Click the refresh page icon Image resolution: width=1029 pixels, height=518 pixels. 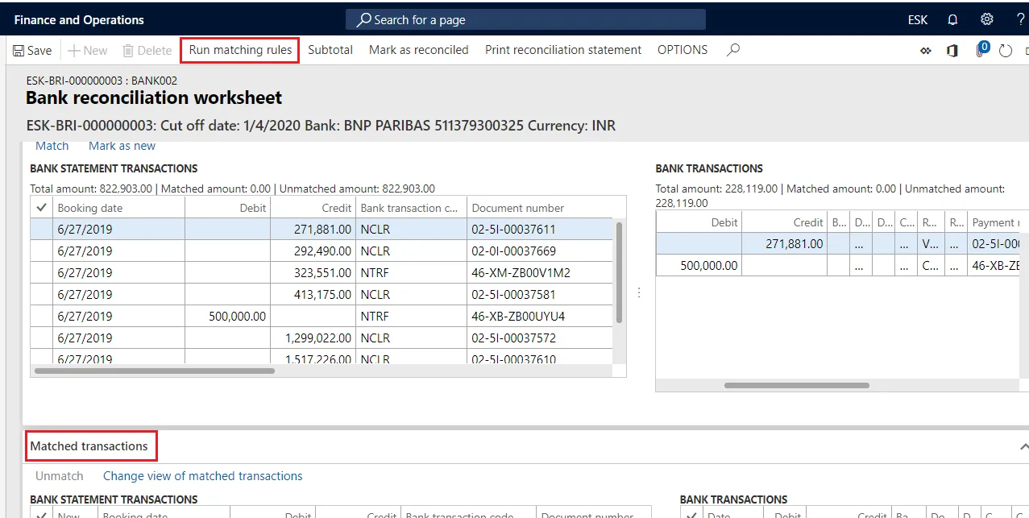click(1005, 51)
